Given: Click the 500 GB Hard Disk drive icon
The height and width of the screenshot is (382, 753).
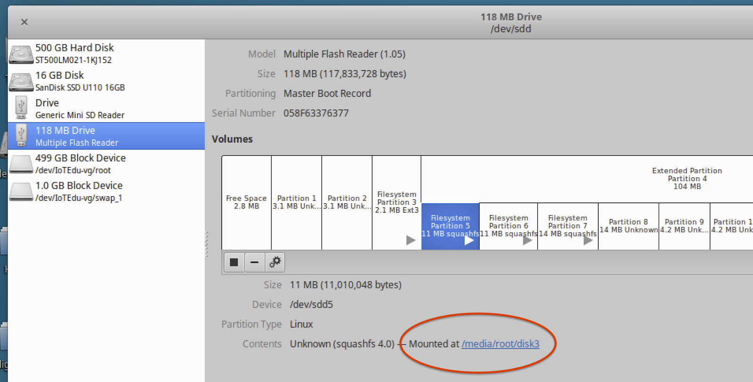Looking at the screenshot, I should click(21, 54).
